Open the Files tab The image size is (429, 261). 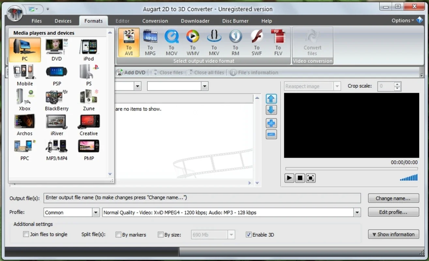point(37,21)
